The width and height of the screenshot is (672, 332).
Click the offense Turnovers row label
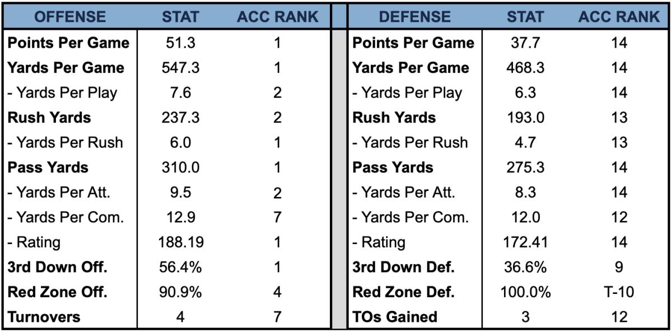44,317
